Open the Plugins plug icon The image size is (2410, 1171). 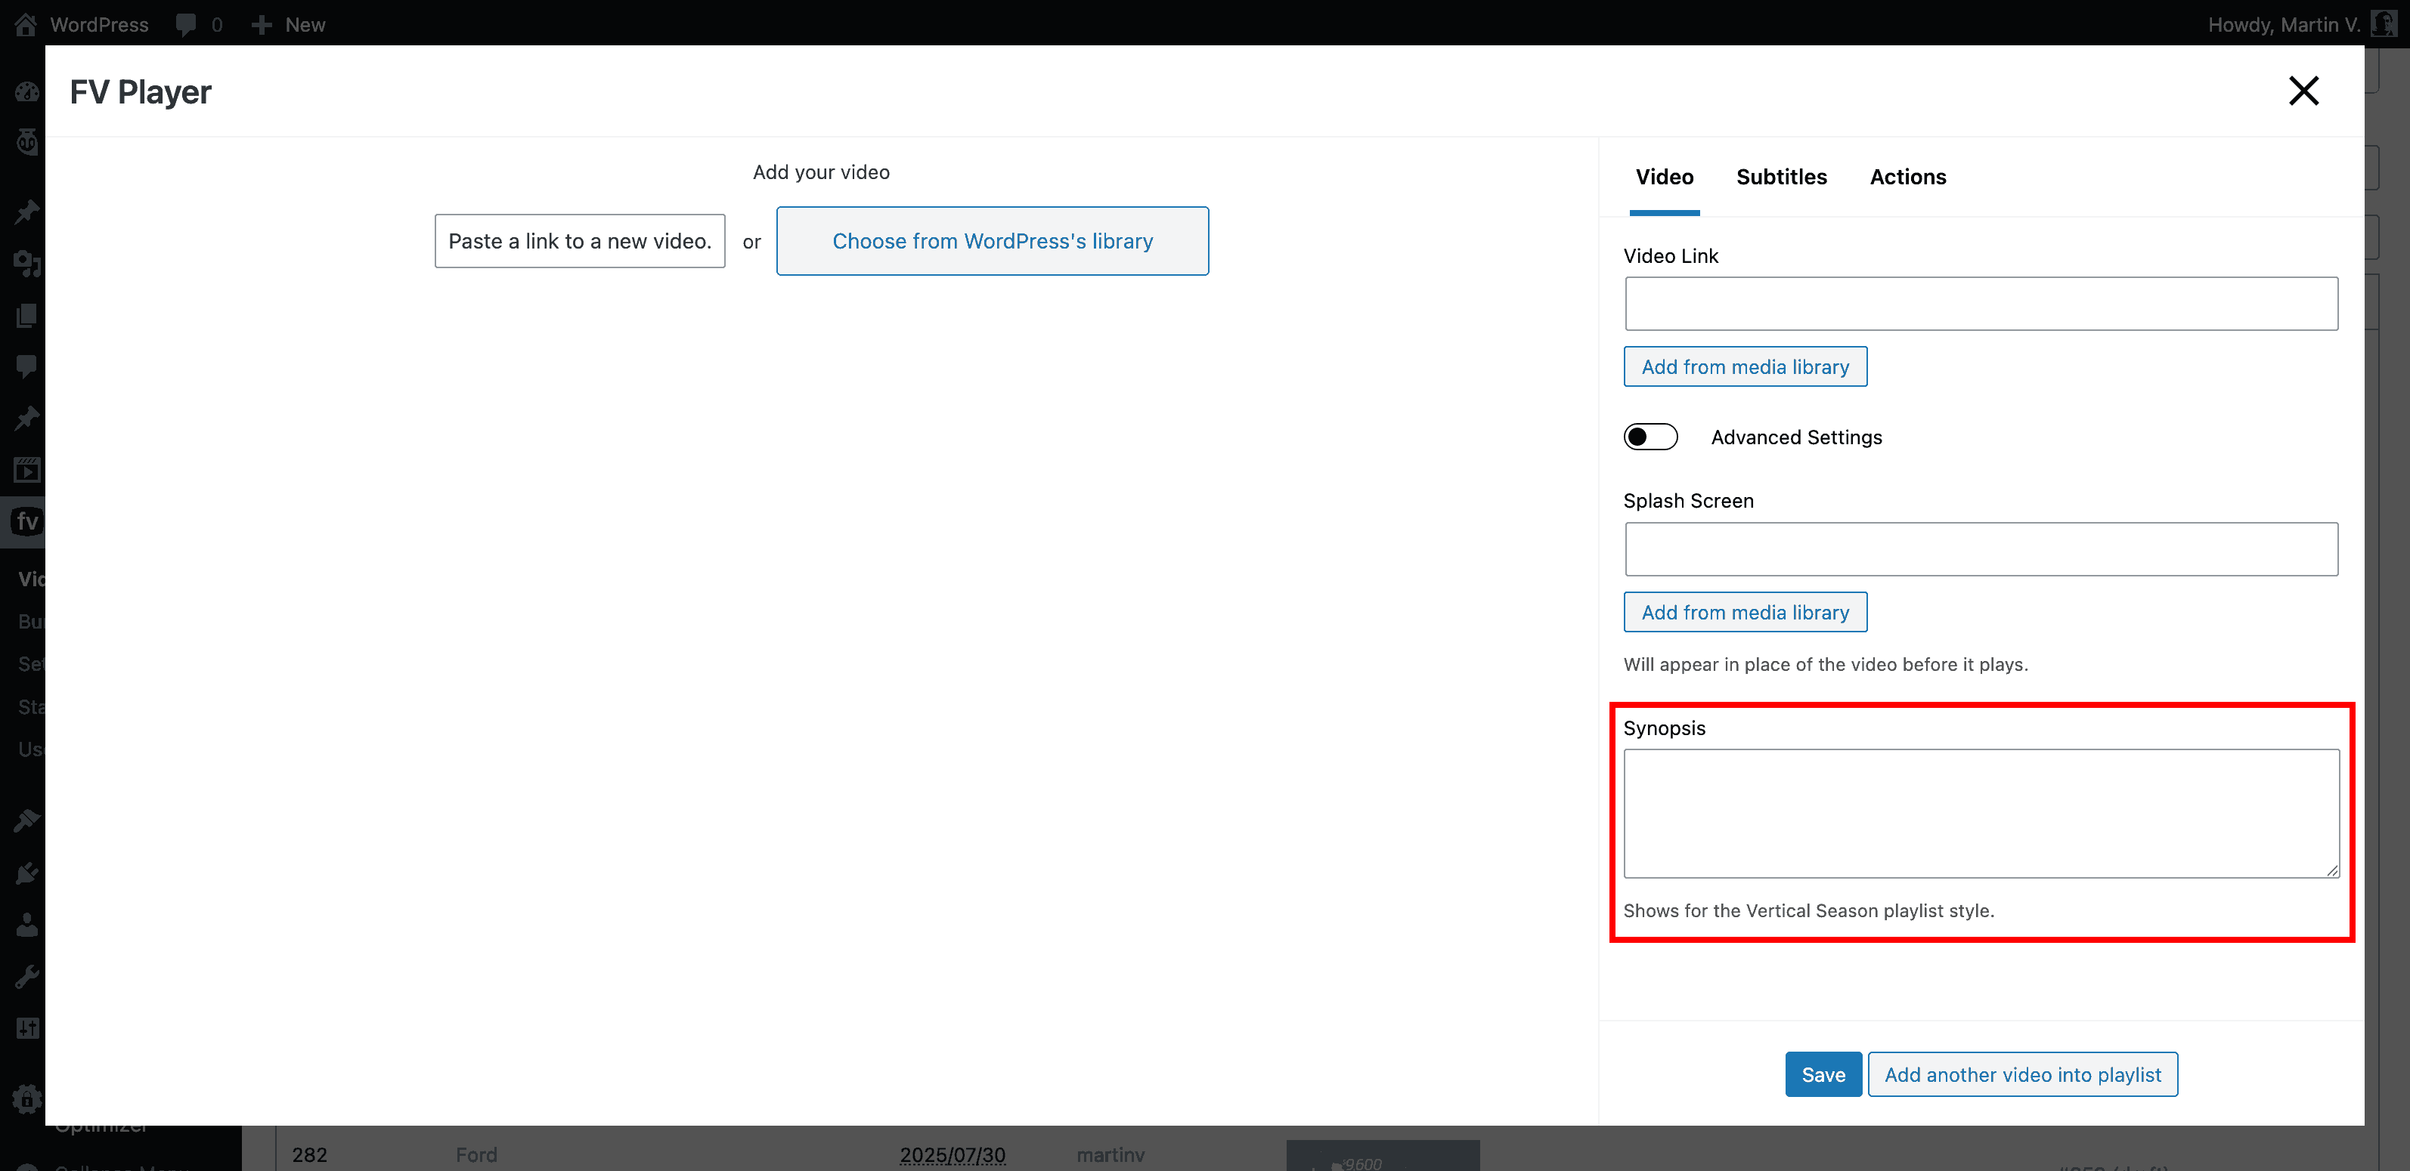pyautogui.click(x=27, y=873)
